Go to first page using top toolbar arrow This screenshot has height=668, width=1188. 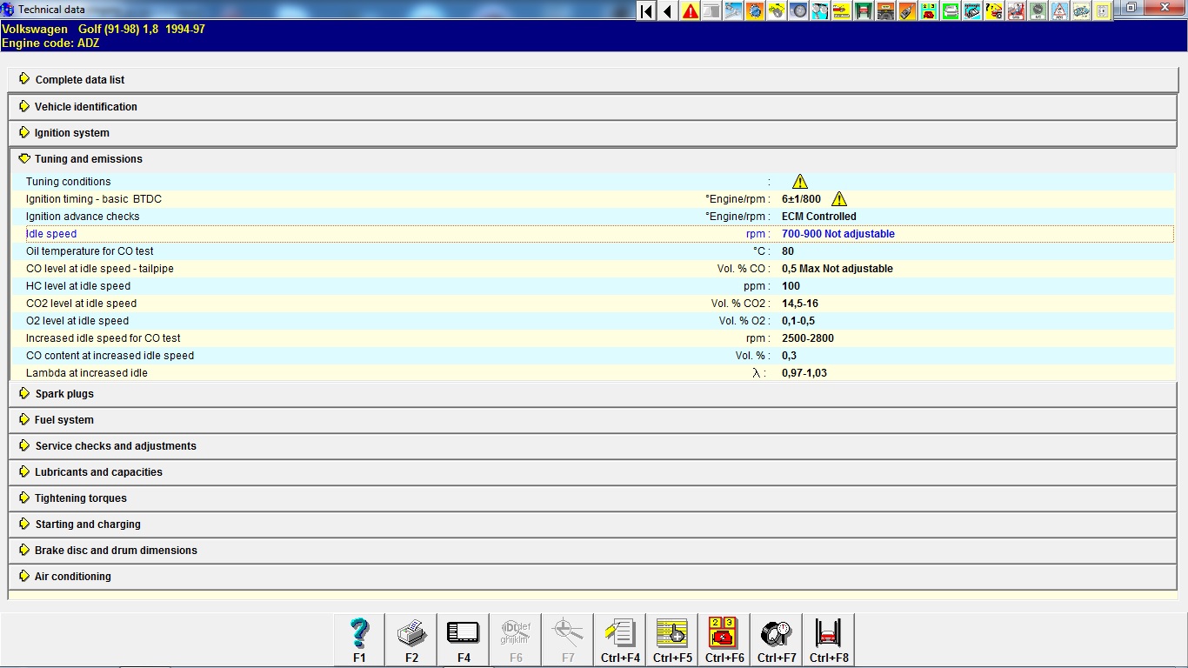pyautogui.click(x=646, y=11)
